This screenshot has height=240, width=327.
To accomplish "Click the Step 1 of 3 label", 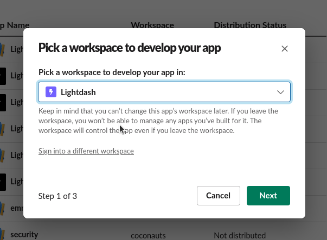I will pos(57,196).
